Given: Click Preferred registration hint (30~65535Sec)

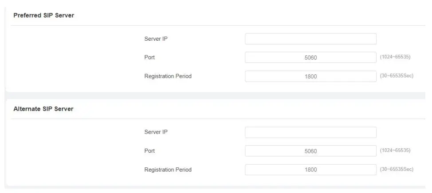Looking at the screenshot, I should [x=397, y=76].
